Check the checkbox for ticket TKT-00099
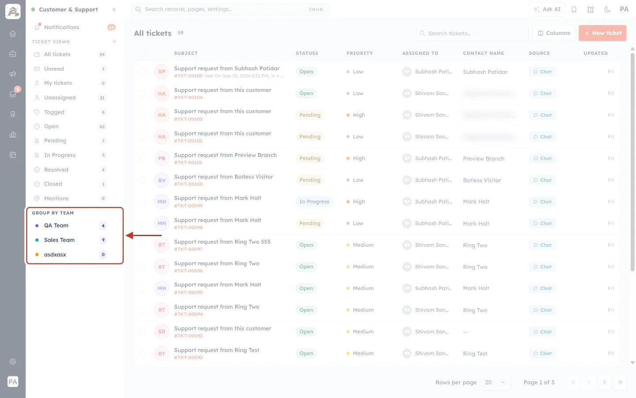 tap(142, 202)
